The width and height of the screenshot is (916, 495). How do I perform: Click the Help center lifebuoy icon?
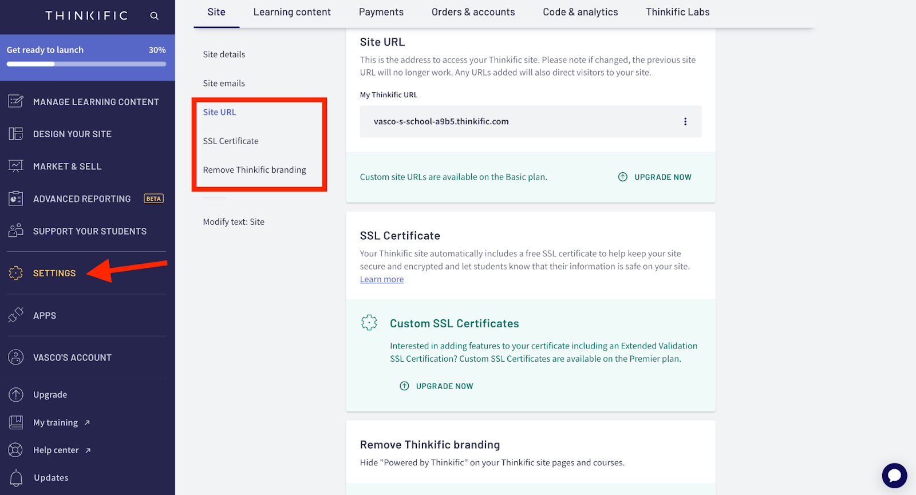[x=16, y=450]
